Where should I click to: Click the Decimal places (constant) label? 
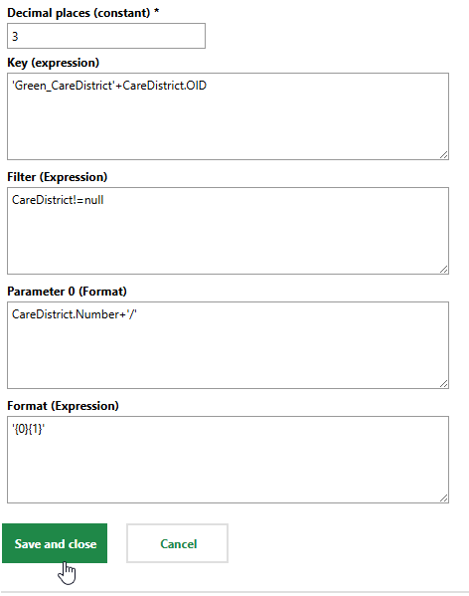[x=82, y=13]
